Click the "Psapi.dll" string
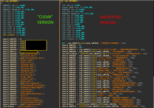The image size is (154, 108). pyautogui.click(x=26, y=77)
